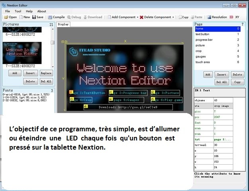Open the Tool menu
249x191 pixels.
coord(18,11)
